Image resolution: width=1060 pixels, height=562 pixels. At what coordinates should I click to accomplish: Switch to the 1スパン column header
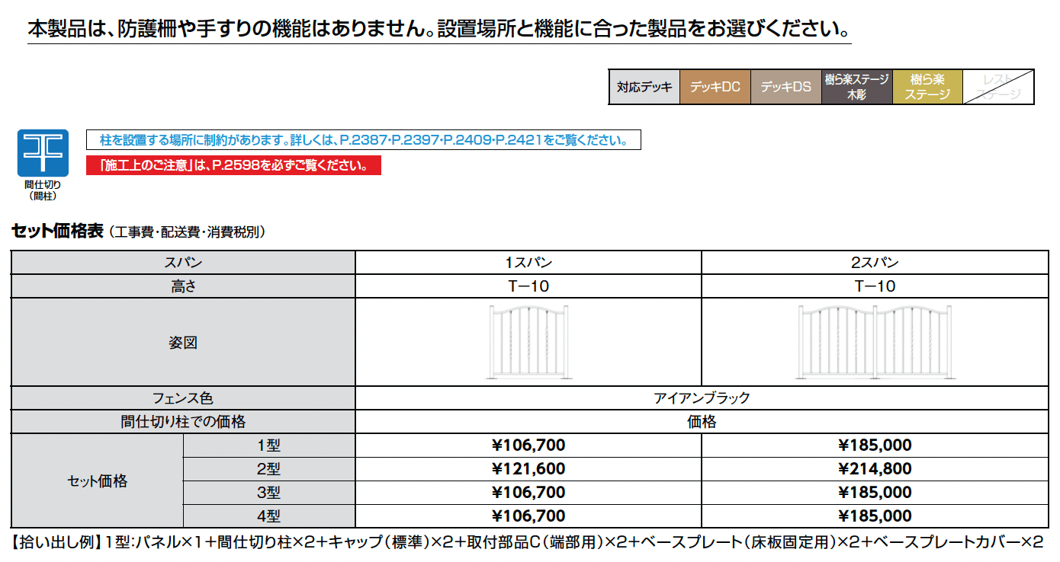[528, 262]
